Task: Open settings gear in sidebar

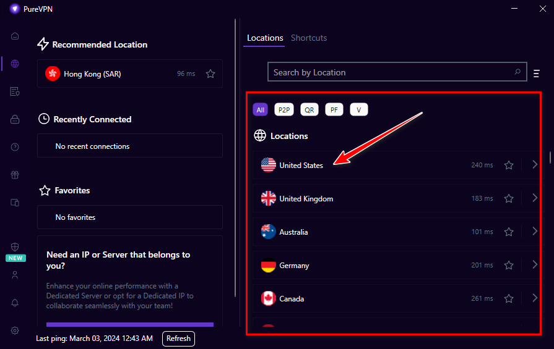Action: click(15, 330)
